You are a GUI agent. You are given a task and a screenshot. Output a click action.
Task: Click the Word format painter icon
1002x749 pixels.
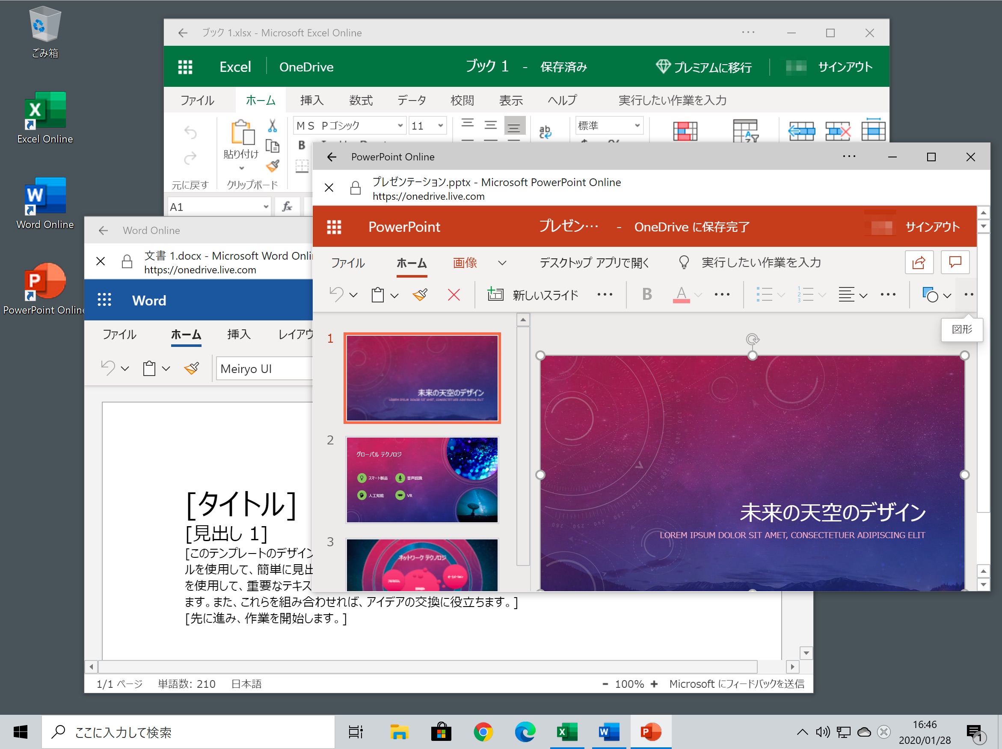click(192, 368)
